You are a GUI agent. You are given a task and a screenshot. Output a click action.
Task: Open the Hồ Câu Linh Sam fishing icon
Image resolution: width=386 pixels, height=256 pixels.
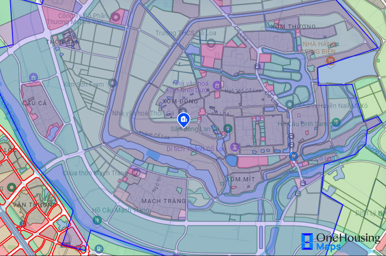click(336, 122)
